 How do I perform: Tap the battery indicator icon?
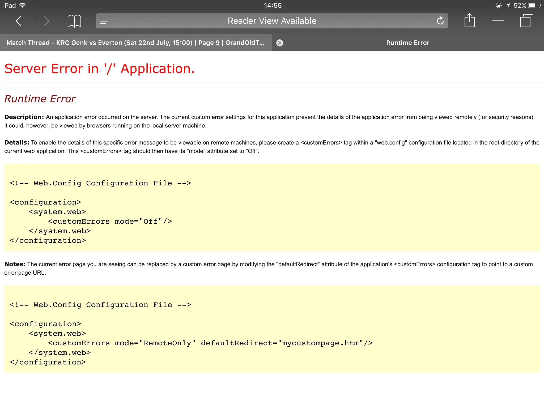tap(535, 5)
